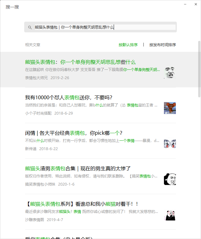Open article '熊猫头渣男表情包合集'
Screen dimensions: 201x239
pos(78,169)
